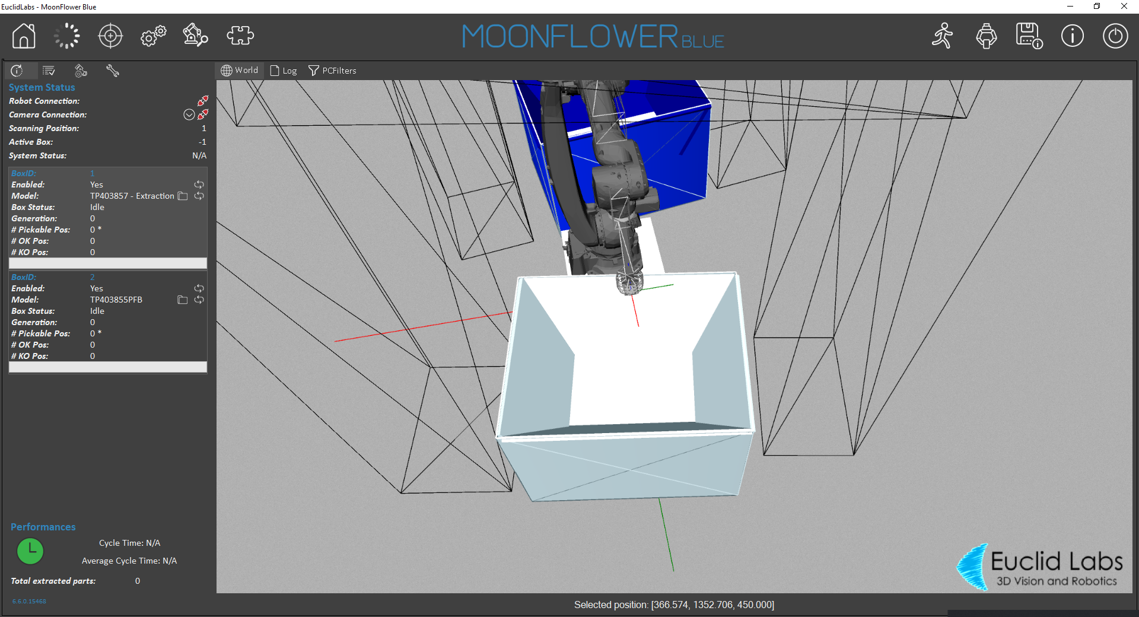The width and height of the screenshot is (1139, 617).
Task: Click the Camera Connection plug icon
Action: 203,115
